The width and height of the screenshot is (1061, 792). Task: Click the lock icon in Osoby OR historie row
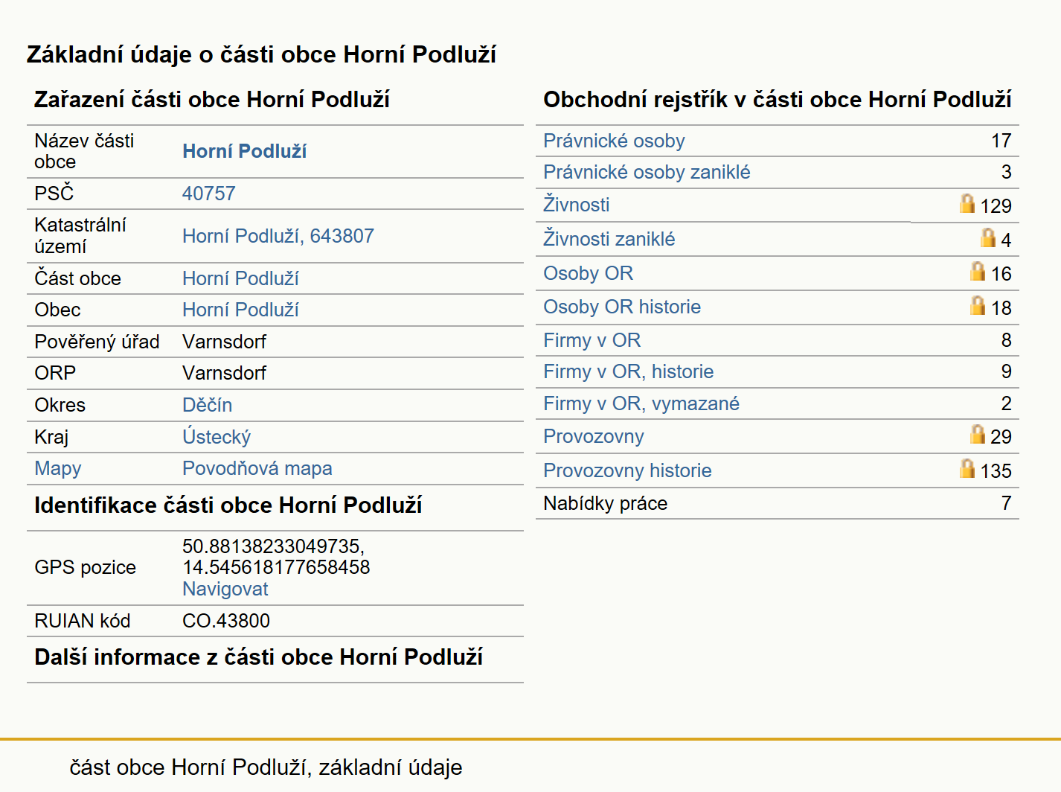click(x=977, y=305)
